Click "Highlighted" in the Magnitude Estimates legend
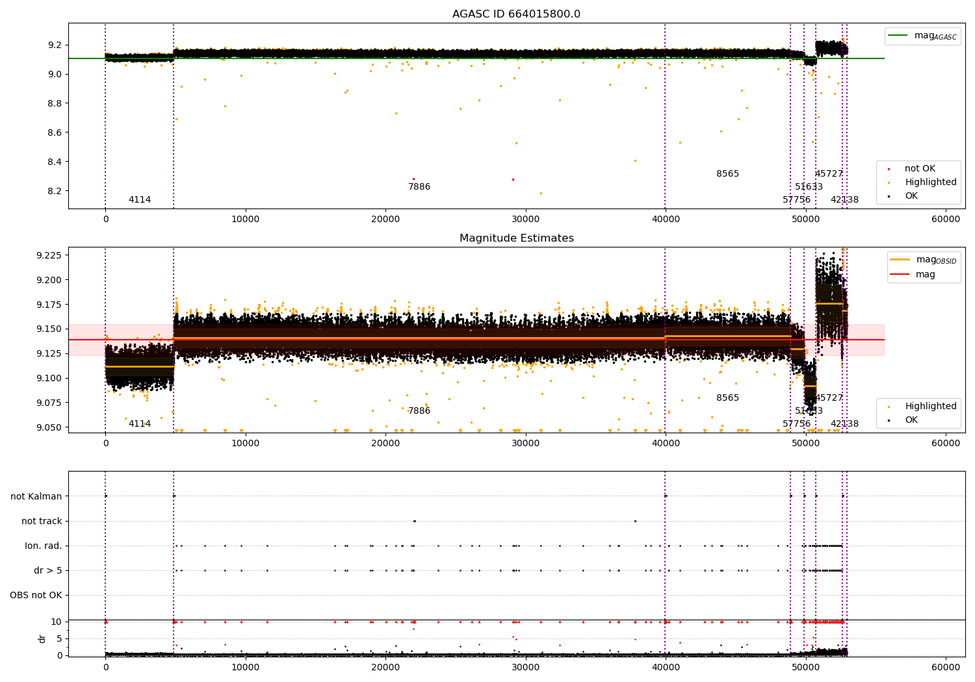975x682 pixels. 930,407
